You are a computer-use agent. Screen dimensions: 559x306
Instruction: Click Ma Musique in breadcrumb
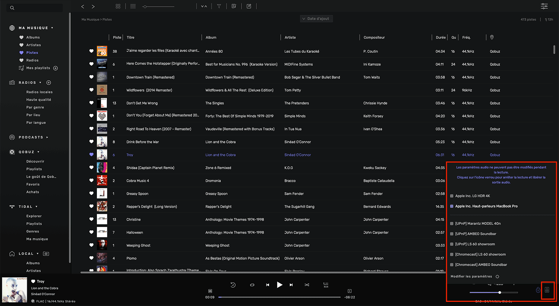pos(90,19)
